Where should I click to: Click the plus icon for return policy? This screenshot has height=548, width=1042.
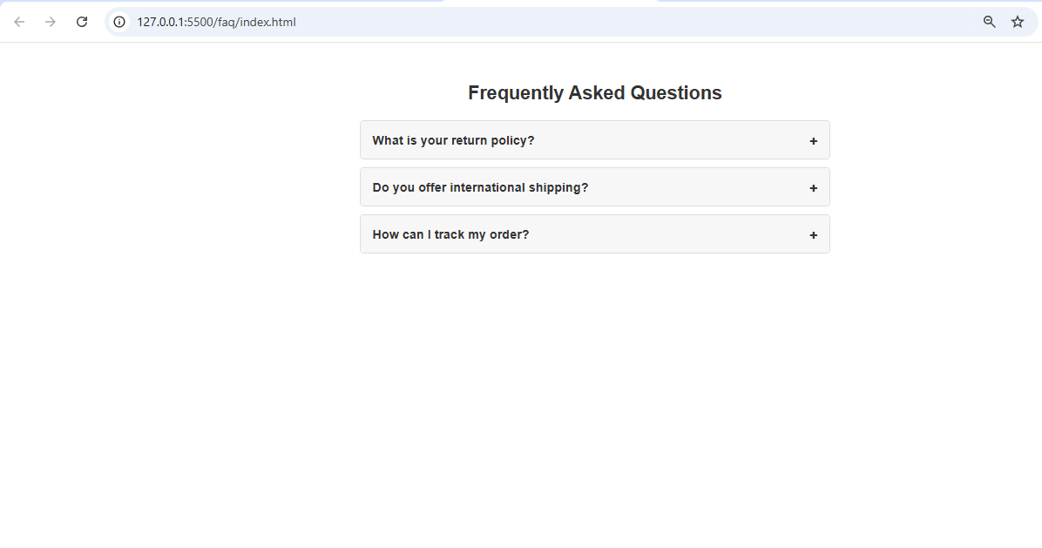tap(814, 141)
